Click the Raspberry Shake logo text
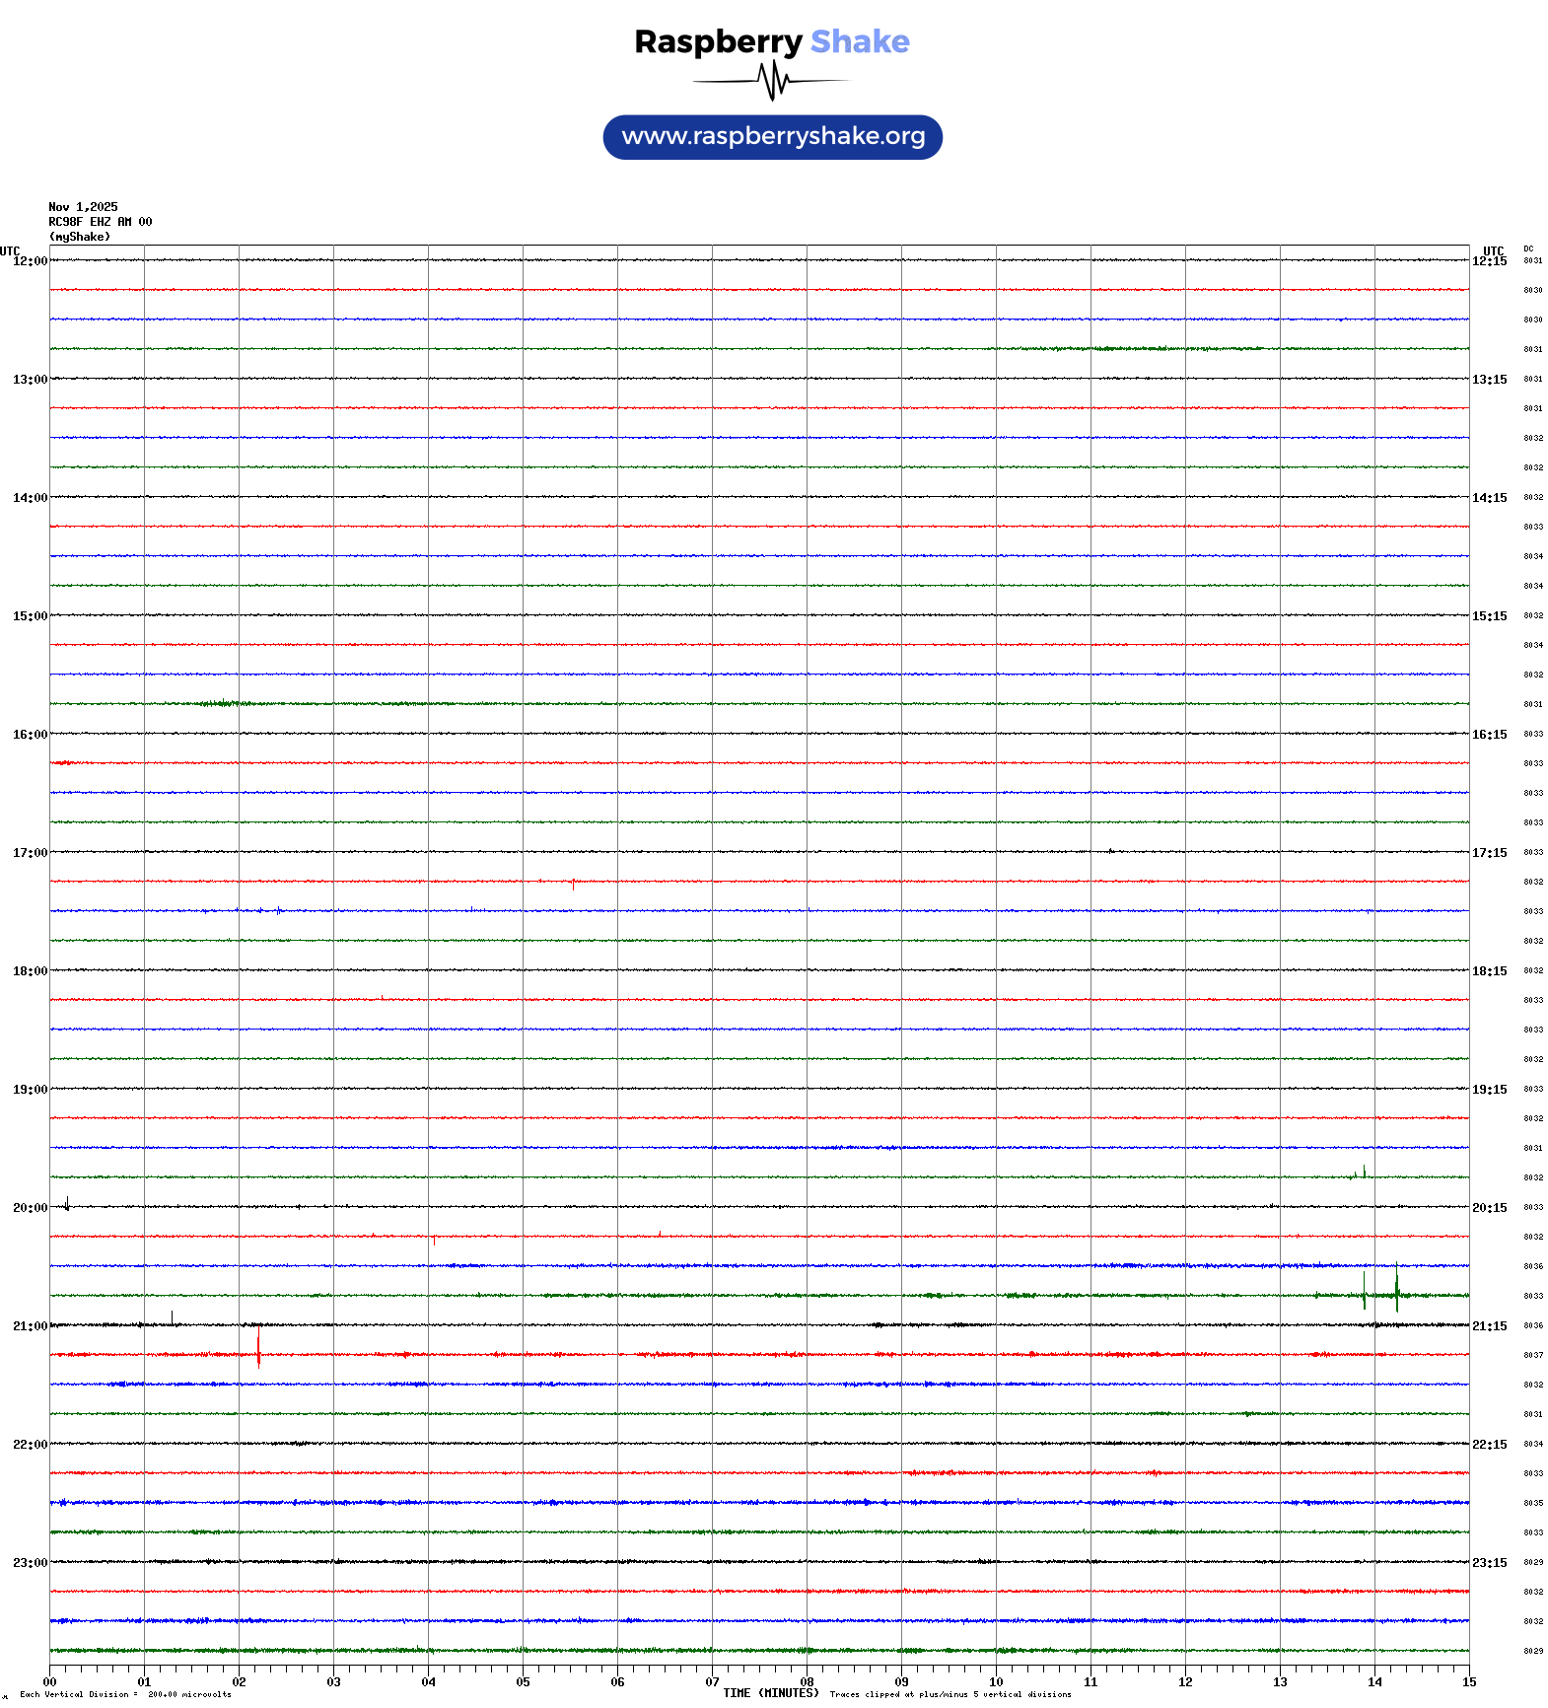This screenshot has width=1548, height=1708. pyautogui.click(x=771, y=41)
